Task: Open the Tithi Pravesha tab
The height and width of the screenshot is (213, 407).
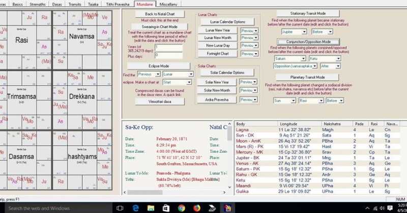Action: click(119, 4)
